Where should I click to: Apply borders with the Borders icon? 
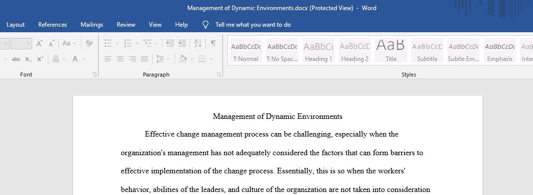[202, 59]
